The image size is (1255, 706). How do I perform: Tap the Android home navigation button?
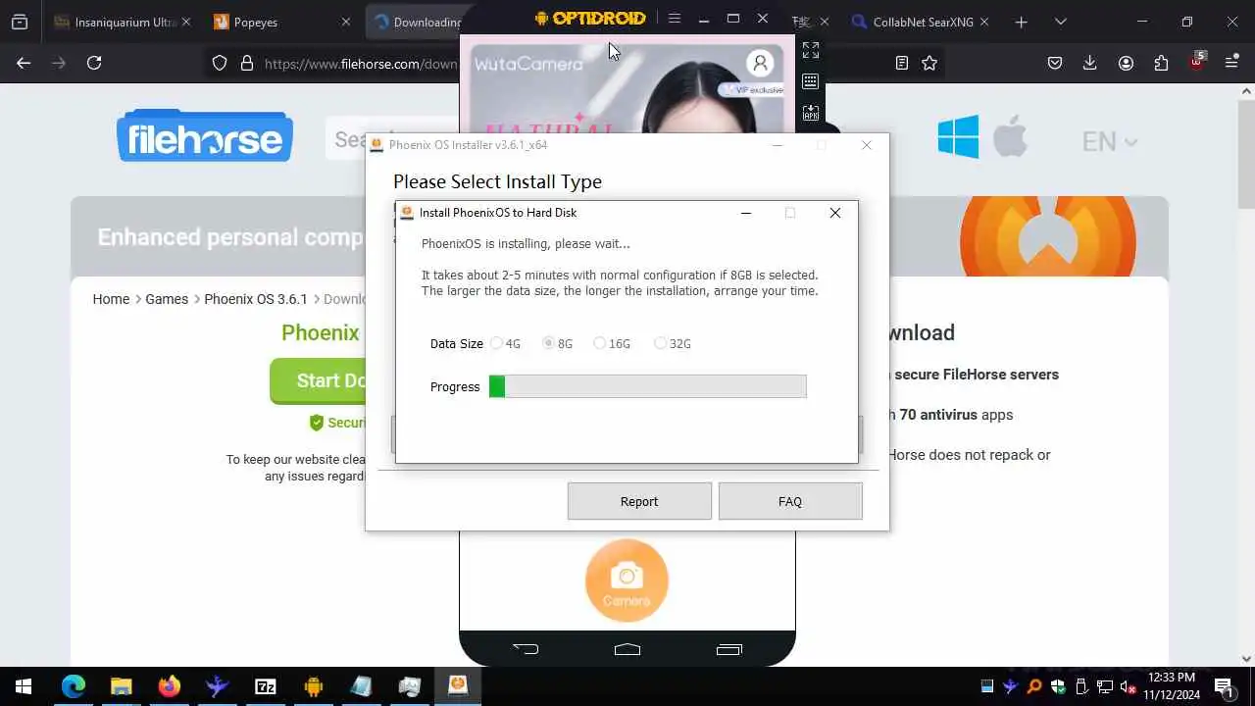(x=627, y=649)
